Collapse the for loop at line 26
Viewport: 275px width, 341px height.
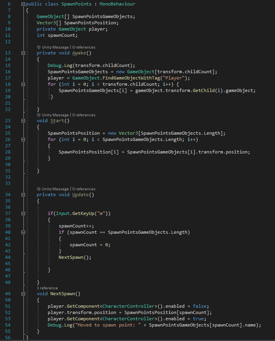tap(23, 139)
